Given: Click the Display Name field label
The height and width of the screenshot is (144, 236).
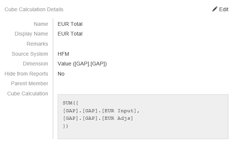Looking at the screenshot, I should (x=31, y=34).
